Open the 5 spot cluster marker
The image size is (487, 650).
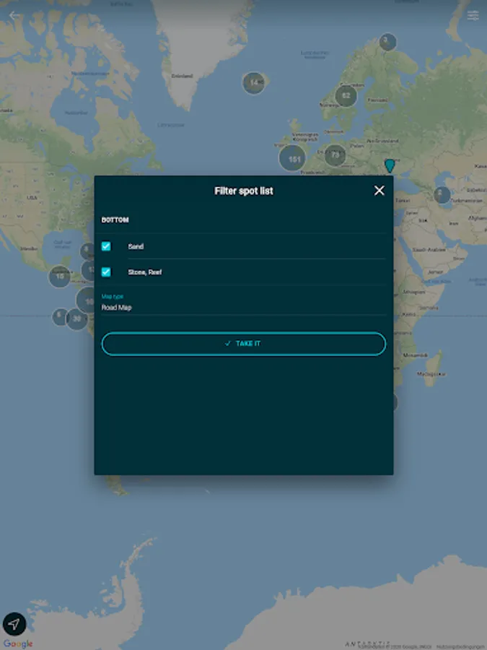[x=60, y=316]
